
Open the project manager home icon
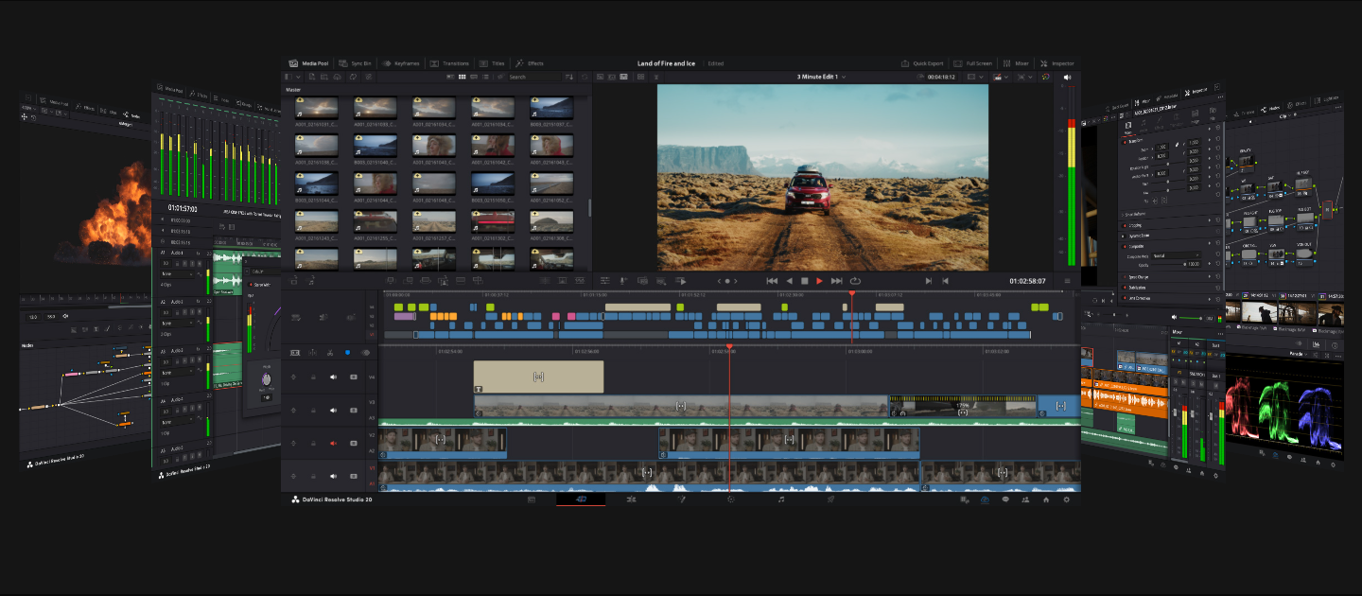[1046, 499]
